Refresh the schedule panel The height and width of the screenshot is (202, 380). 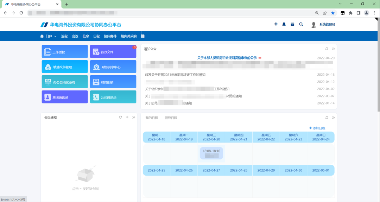pyautogui.click(x=327, y=118)
